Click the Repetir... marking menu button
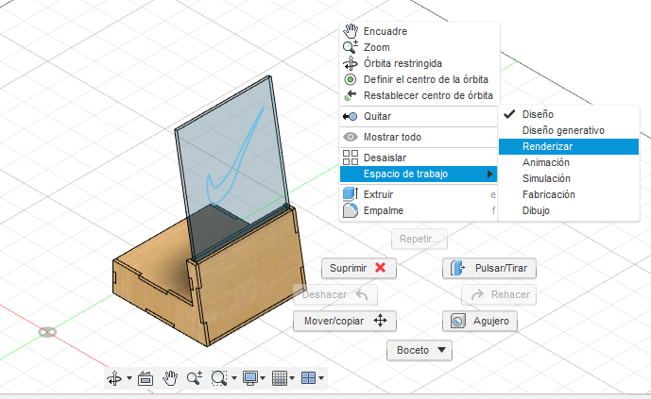Screen dimensions: 651x399 point(420,239)
